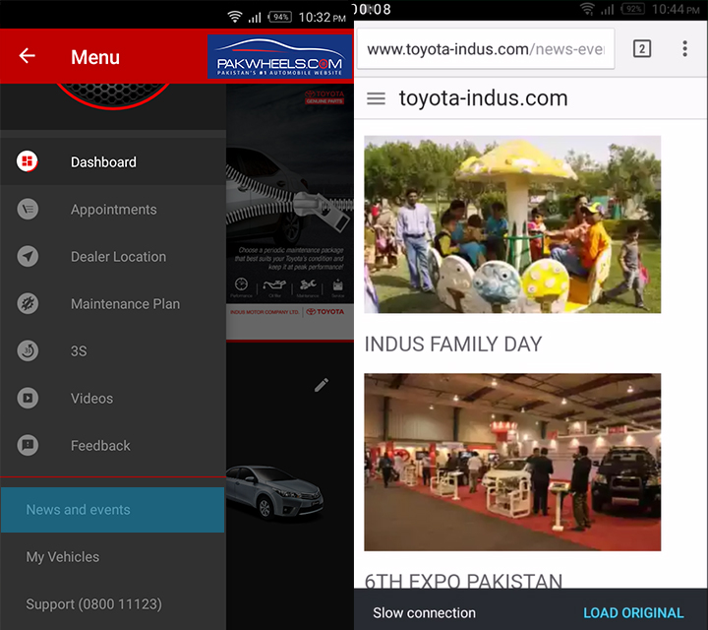Click the Videos play icon

(28, 398)
